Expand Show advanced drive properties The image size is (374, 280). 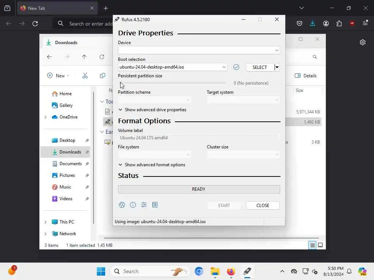(152, 110)
